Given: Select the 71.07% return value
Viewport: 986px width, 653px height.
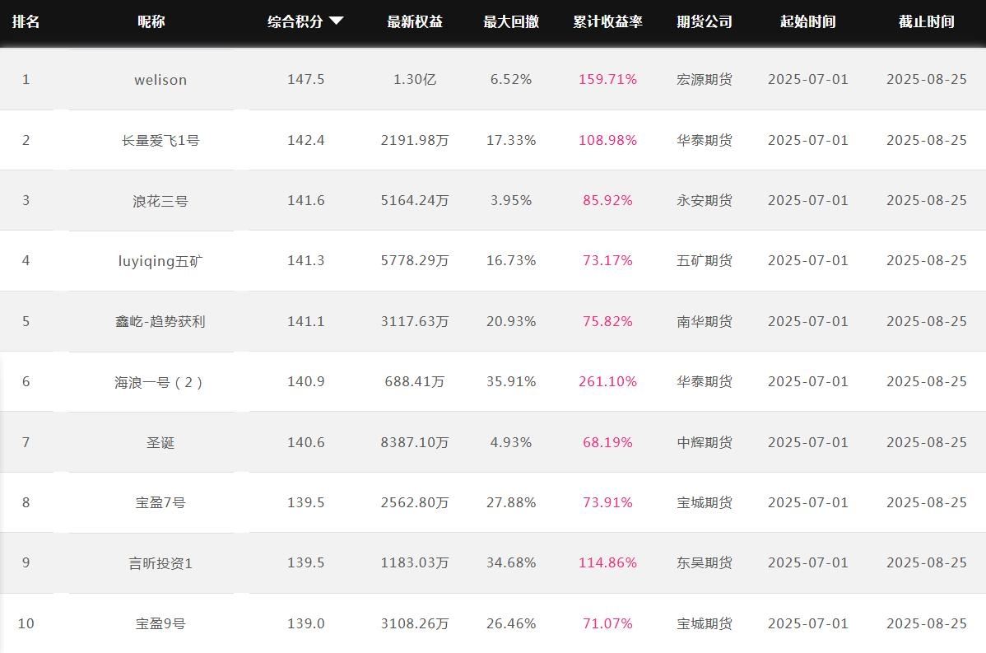Looking at the screenshot, I should pos(607,623).
